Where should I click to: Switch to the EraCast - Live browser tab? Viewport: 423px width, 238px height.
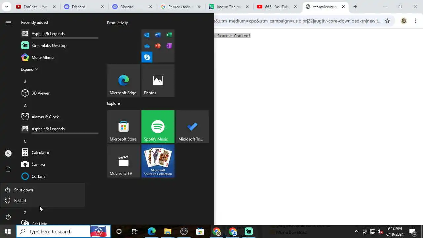pyautogui.click(x=36, y=7)
